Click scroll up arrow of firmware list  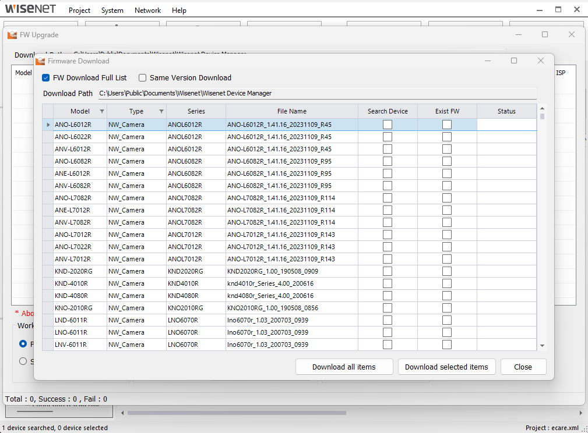pos(542,108)
